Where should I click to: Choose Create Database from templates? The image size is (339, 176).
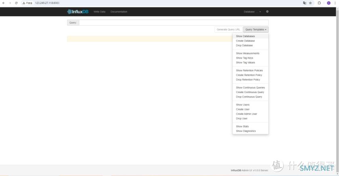(x=245, y=41)
